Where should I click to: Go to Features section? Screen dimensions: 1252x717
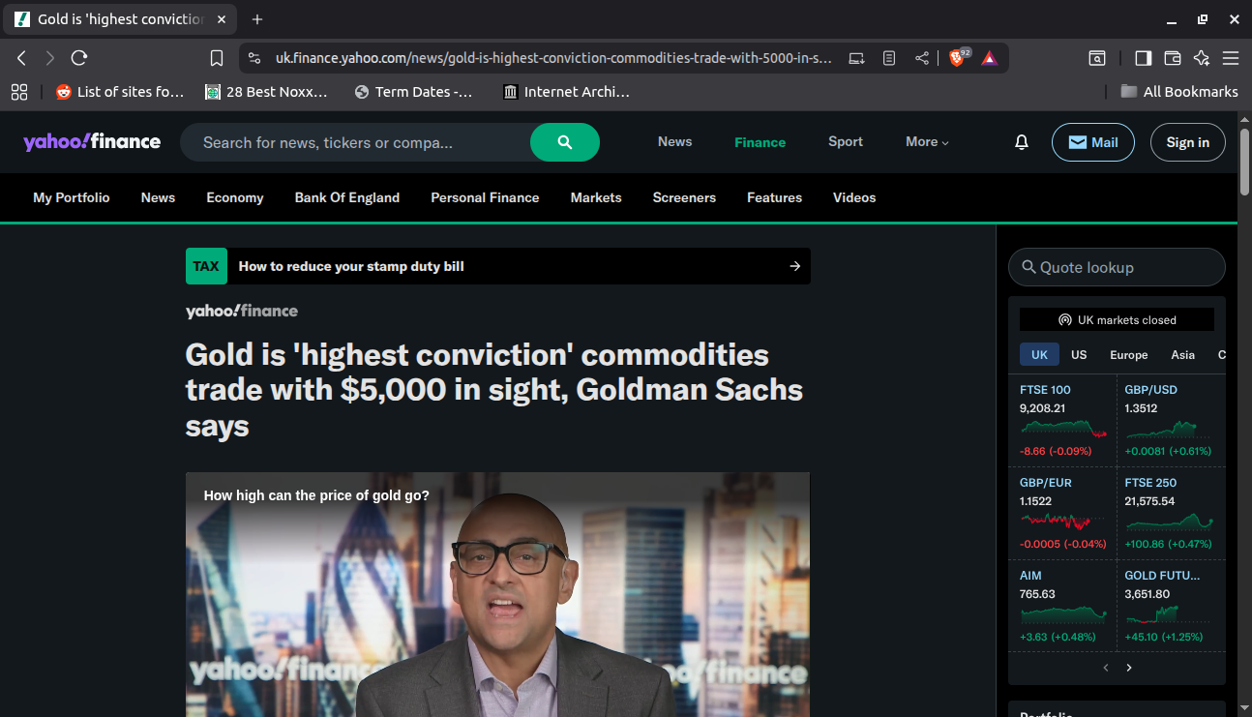coord(774,197)
